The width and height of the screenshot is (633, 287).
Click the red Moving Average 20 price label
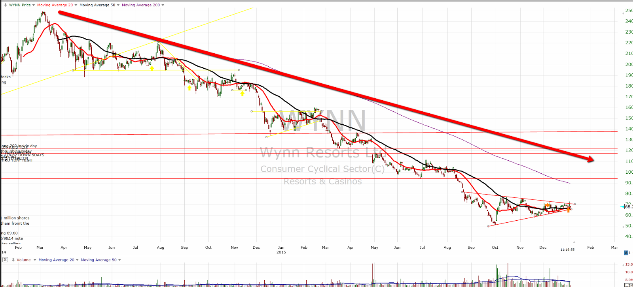coord(55,5)
